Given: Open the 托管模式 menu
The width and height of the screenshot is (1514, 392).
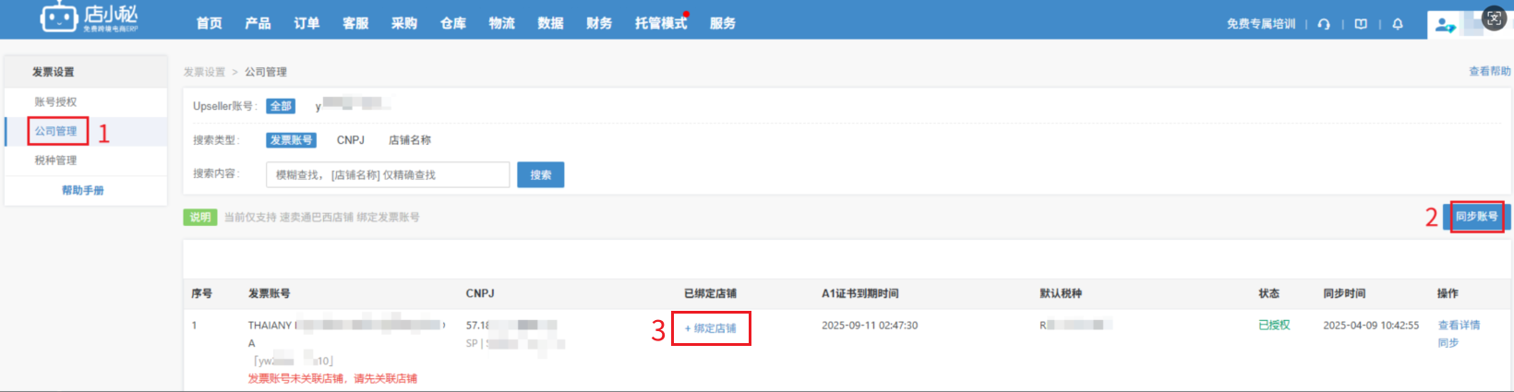Looking at the screenshot, I should 661,23.
